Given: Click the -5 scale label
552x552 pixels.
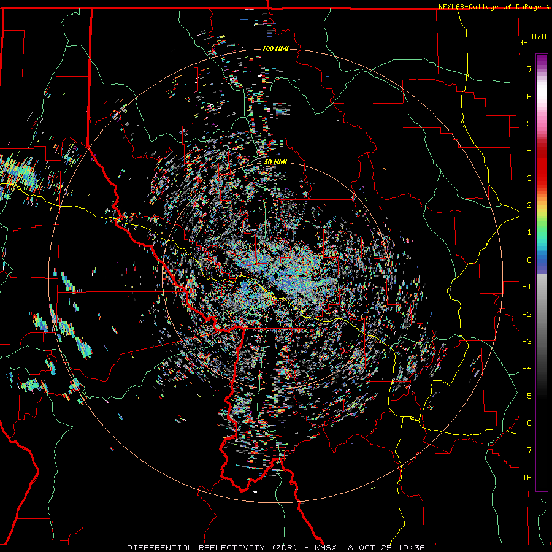Looking at the screenshot, I should [x=527, y=396].
